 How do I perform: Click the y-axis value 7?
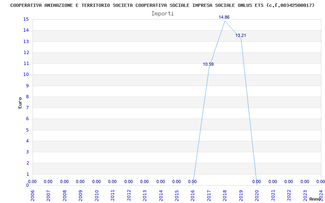[x=27, y=108]
